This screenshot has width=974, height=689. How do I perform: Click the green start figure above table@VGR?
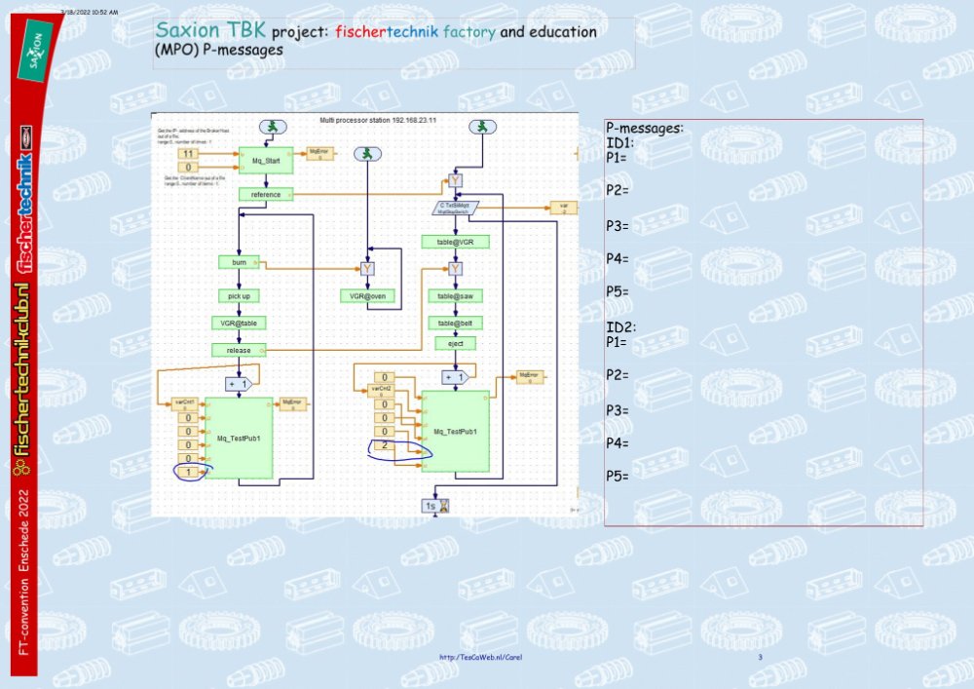click(483, 128)
